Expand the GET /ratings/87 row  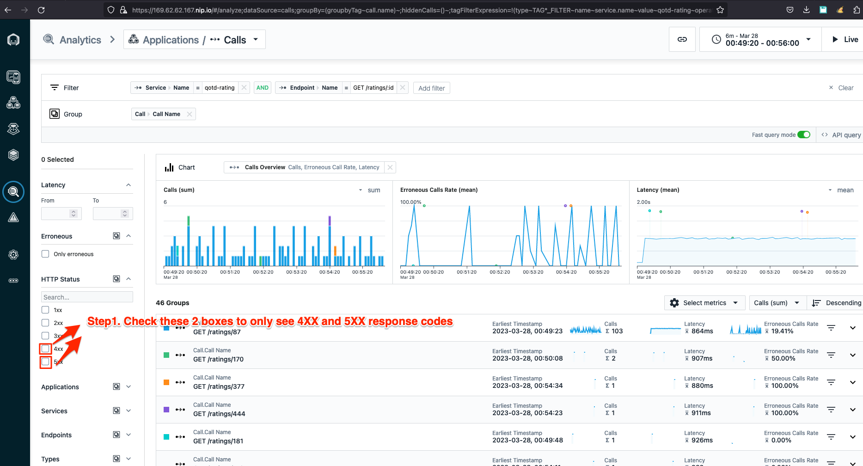point(853,328)
